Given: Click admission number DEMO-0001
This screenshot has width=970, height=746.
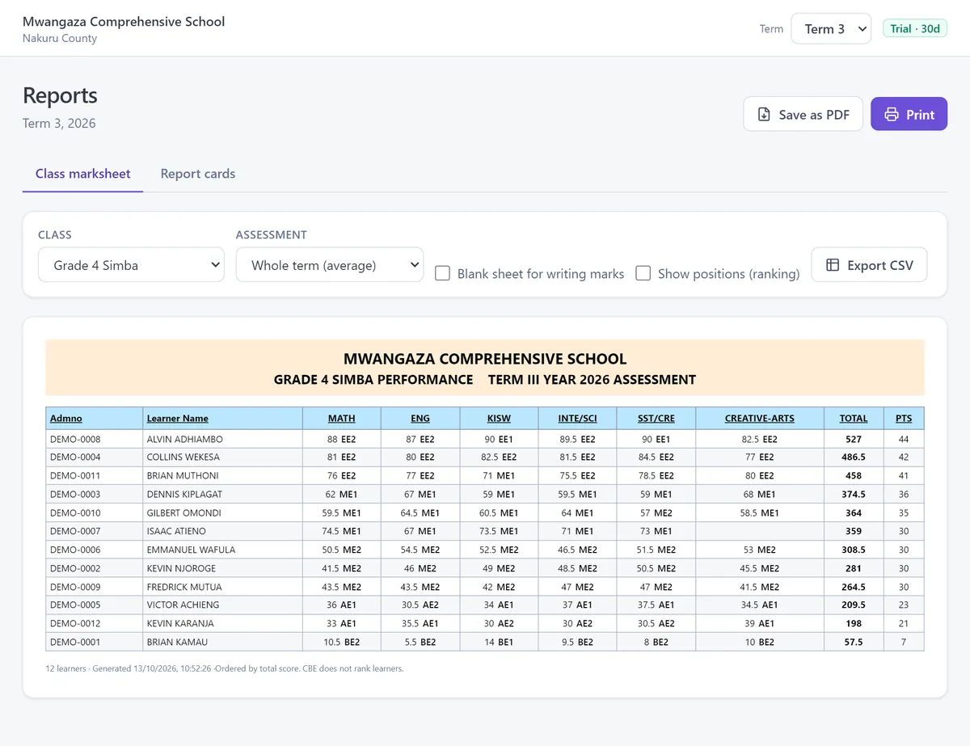Looking at the screenshot, I should pos(75,643).
